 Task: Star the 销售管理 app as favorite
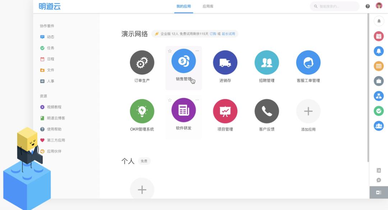point(170,51)
